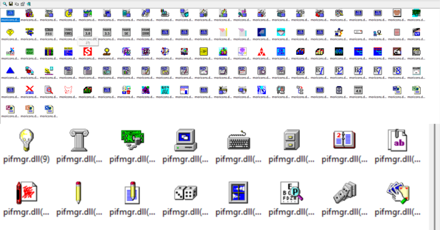440x230 pixels.
Task: Select the red daily planner book icon
Action: pyautogui.click(x=344, y=140)
